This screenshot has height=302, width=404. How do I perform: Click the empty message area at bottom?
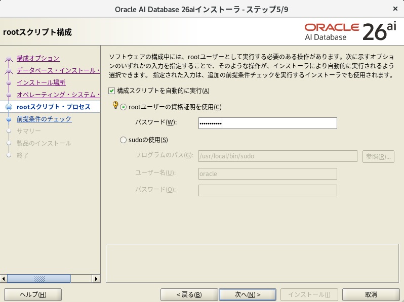pos(252,264)
